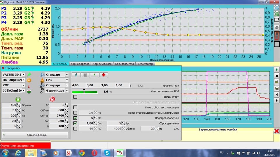Image resolution: width=280 pixels, height=157 pixels.
Task: Click the blue vertical cursor line on the multiplier graph
Action: pos(88,31)
